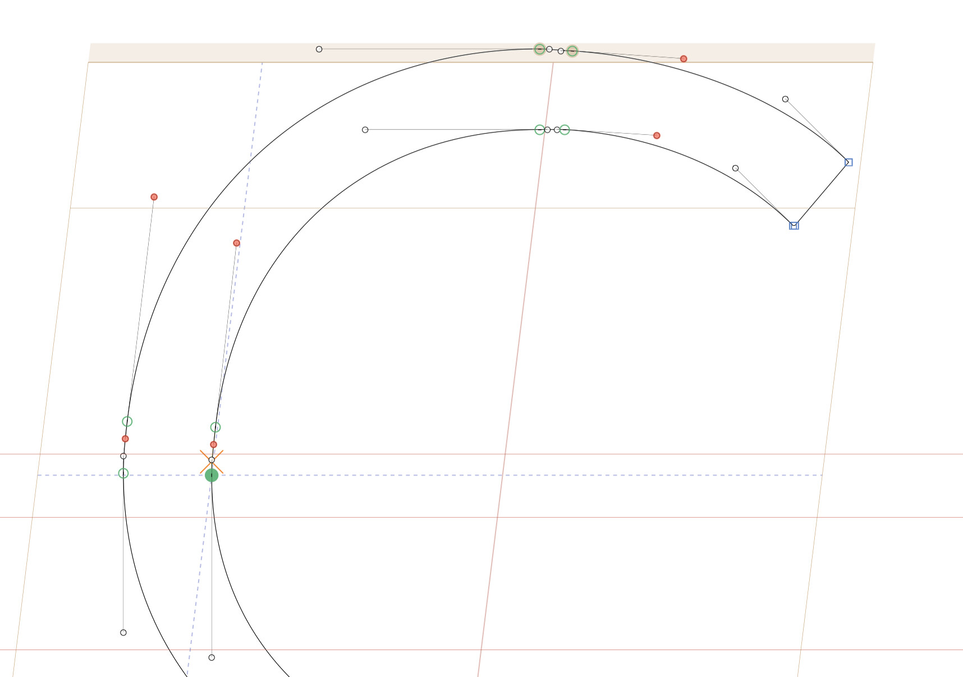Click white handle at bottom of inner left curve
963x677 pixels.
point(212,657)
